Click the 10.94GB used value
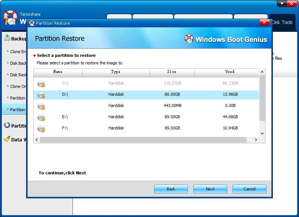Screen dimensions: 299x217 tap(230, 128)
